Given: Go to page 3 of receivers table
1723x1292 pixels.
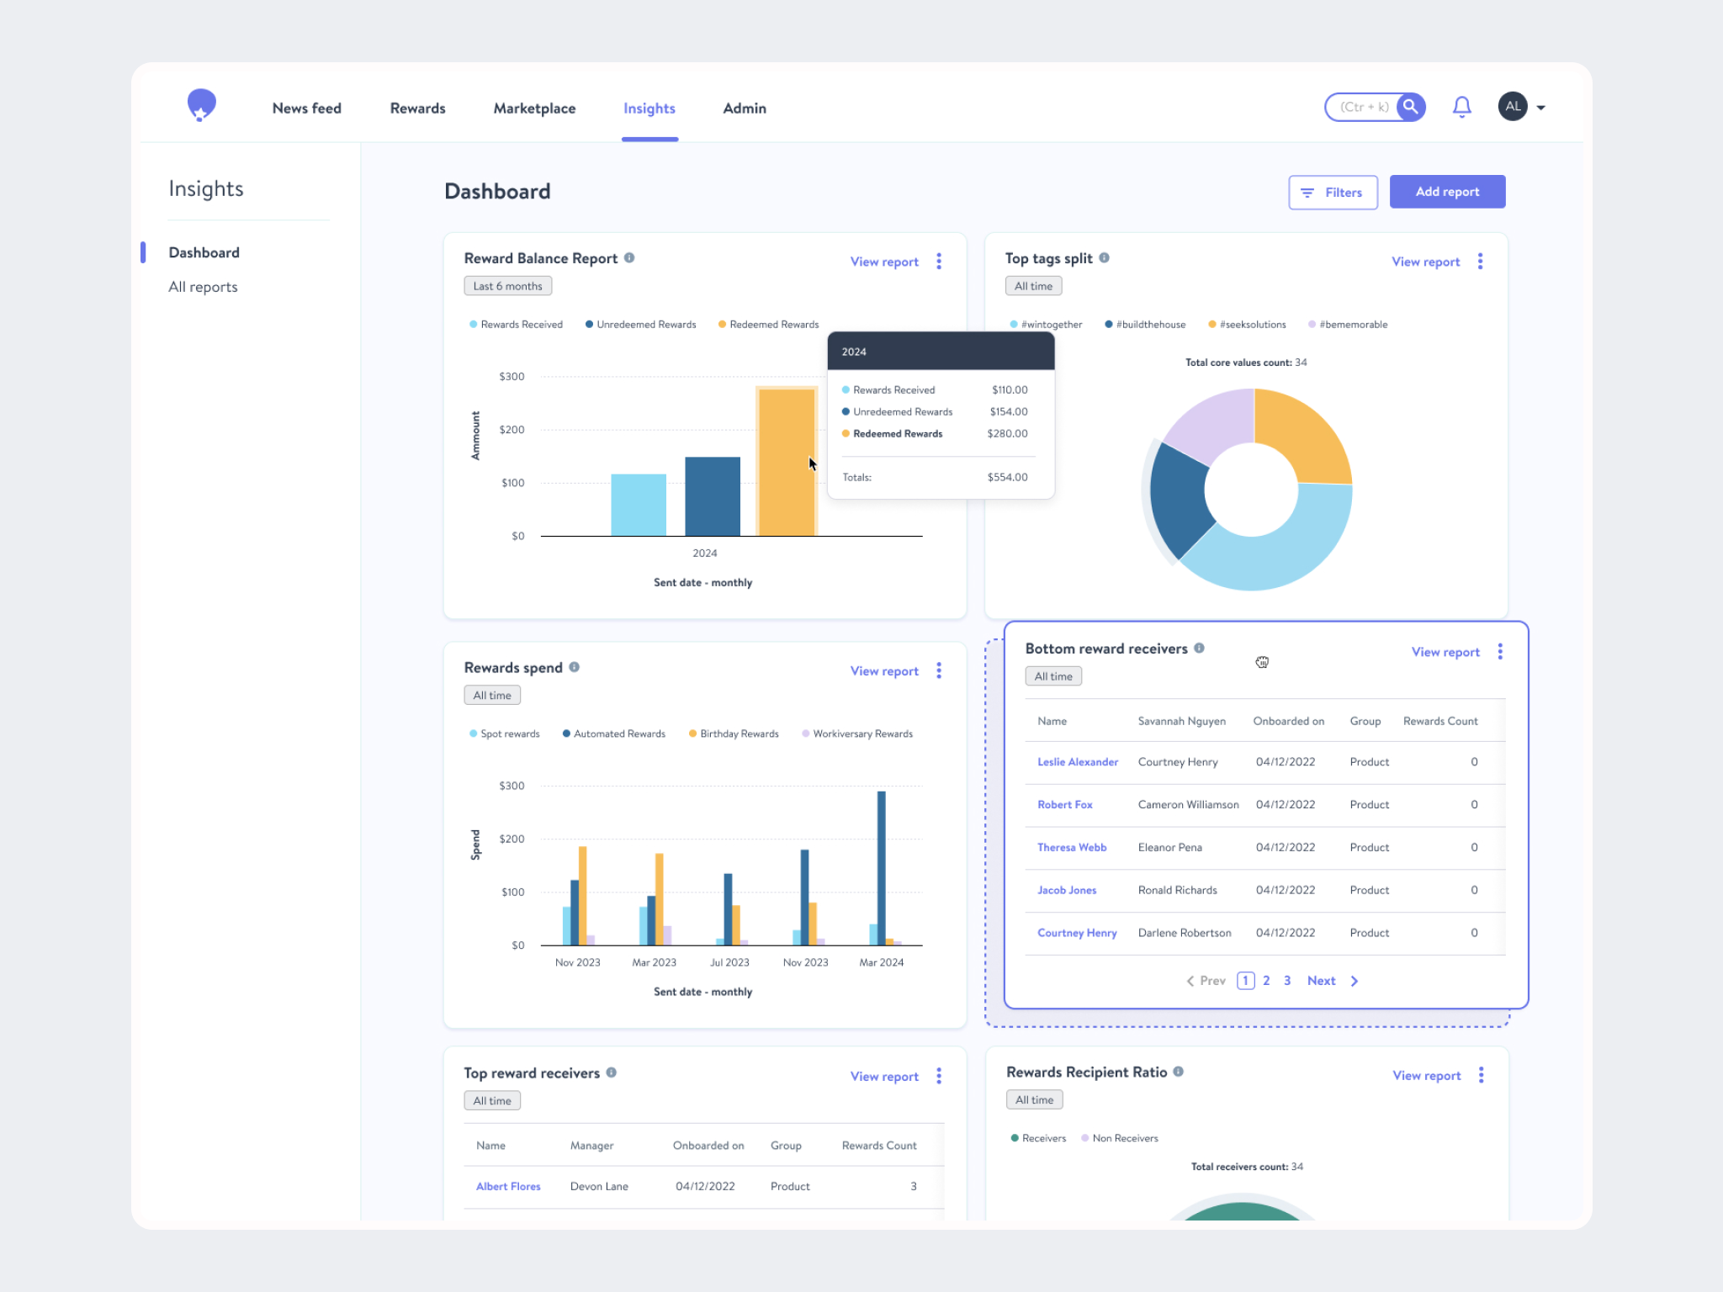Looking at the screenshot, I should (1287, 981).
